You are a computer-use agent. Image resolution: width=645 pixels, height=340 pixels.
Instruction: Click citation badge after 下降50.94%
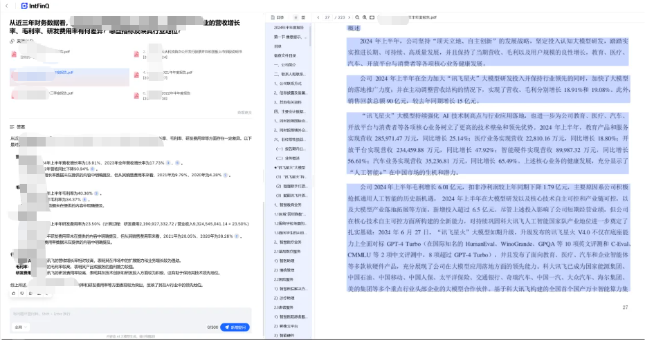point(92,169)
